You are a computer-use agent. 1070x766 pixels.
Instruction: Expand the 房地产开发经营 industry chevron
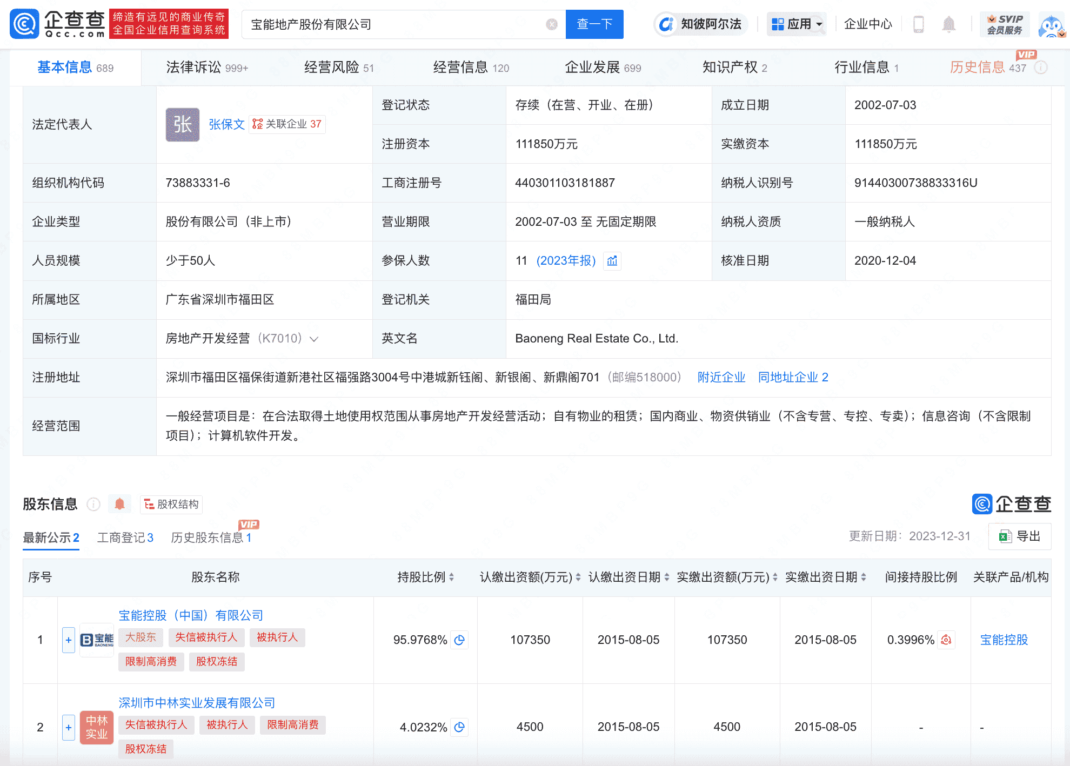(x=314, y=339)
